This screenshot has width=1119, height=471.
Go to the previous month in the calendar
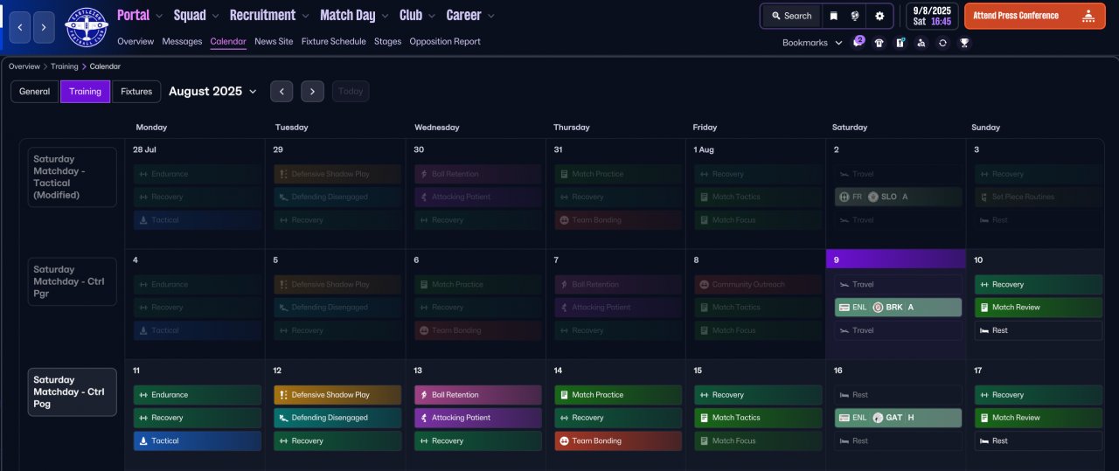click(281, 91)
